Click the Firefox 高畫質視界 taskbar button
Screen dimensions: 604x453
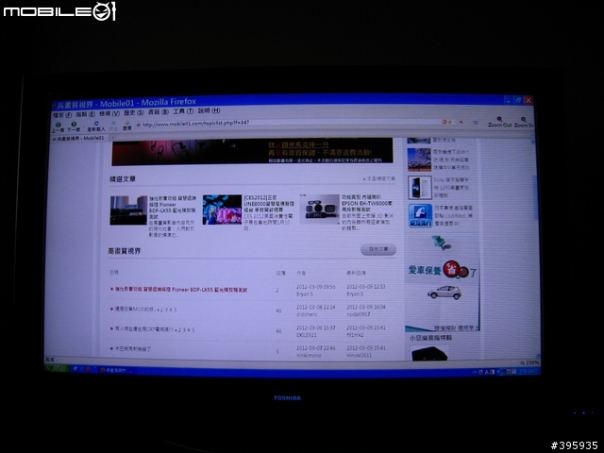click(116, 370)
